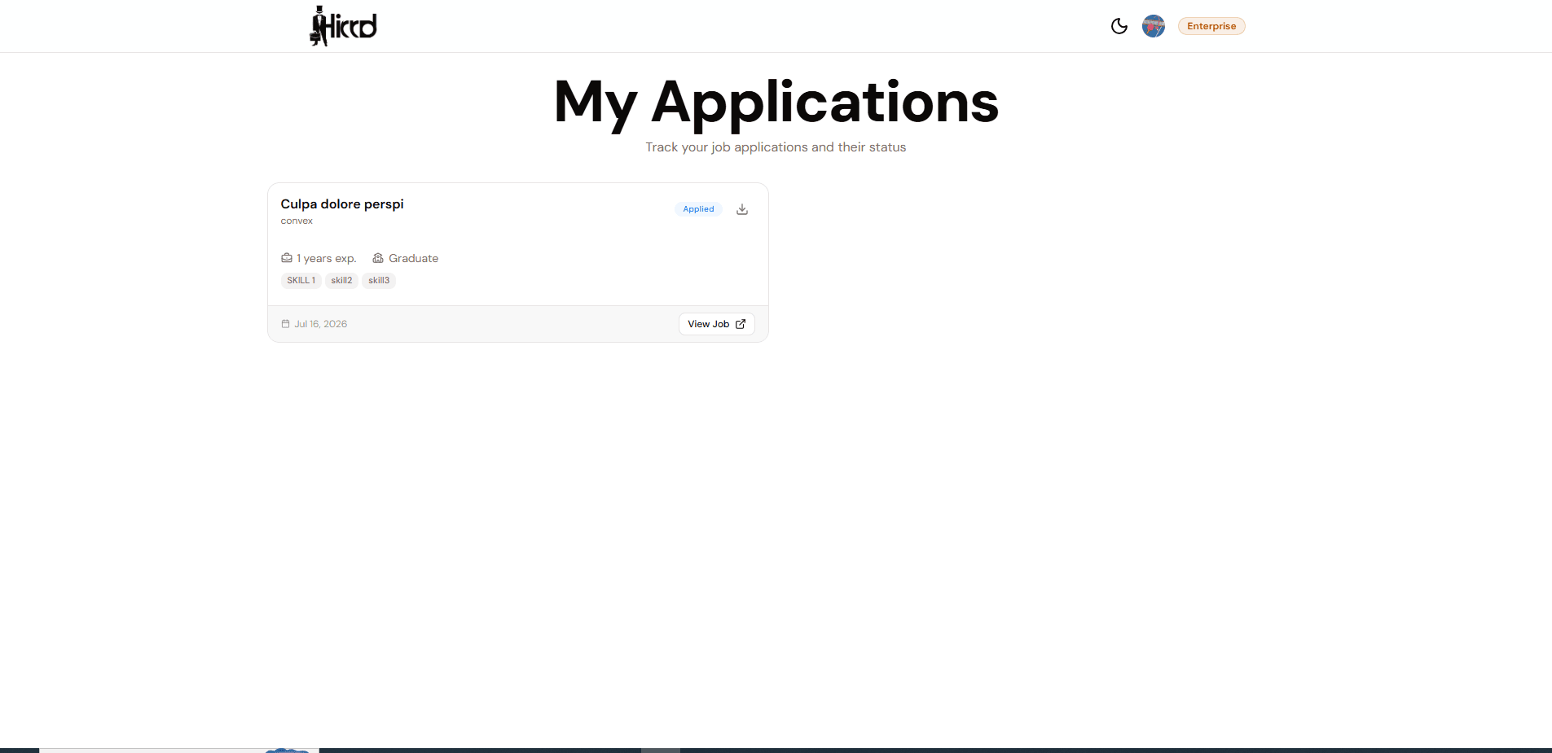Click the Enterprise plan badge
1552x753 pixels.
tap(1211, 26)
